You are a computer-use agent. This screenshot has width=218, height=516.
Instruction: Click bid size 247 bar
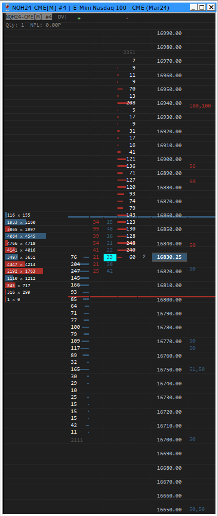click(80, 271)
